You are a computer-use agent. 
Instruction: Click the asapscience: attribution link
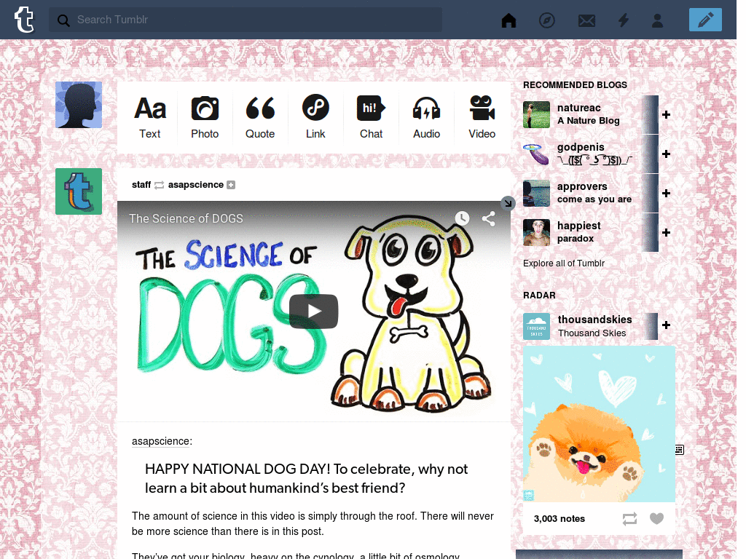point(162,441)
